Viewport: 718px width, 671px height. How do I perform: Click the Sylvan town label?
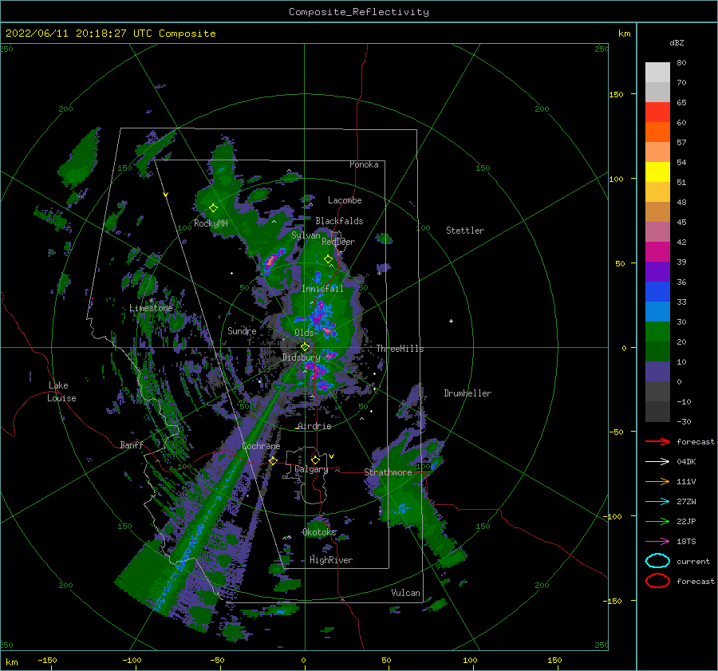coord(306,235)
